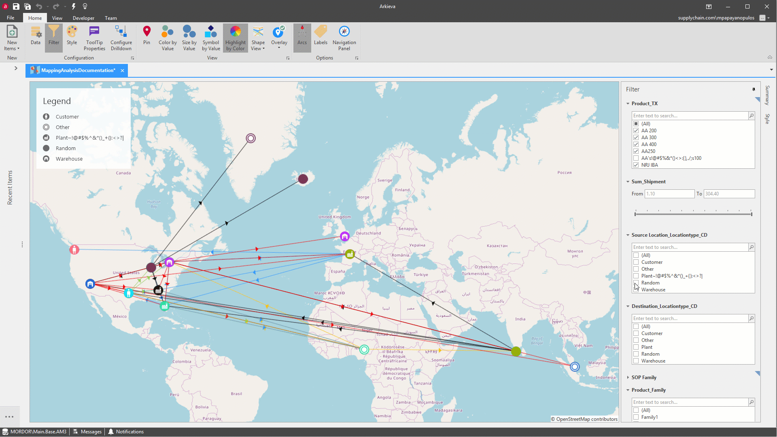Viewport: 777px width, 437px height.
Task: Expand the left Recent Items pane arrow
Action: coord(16,68)
